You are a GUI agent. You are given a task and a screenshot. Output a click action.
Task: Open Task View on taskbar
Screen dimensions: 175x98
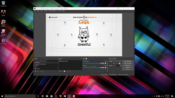coord(38,96)
